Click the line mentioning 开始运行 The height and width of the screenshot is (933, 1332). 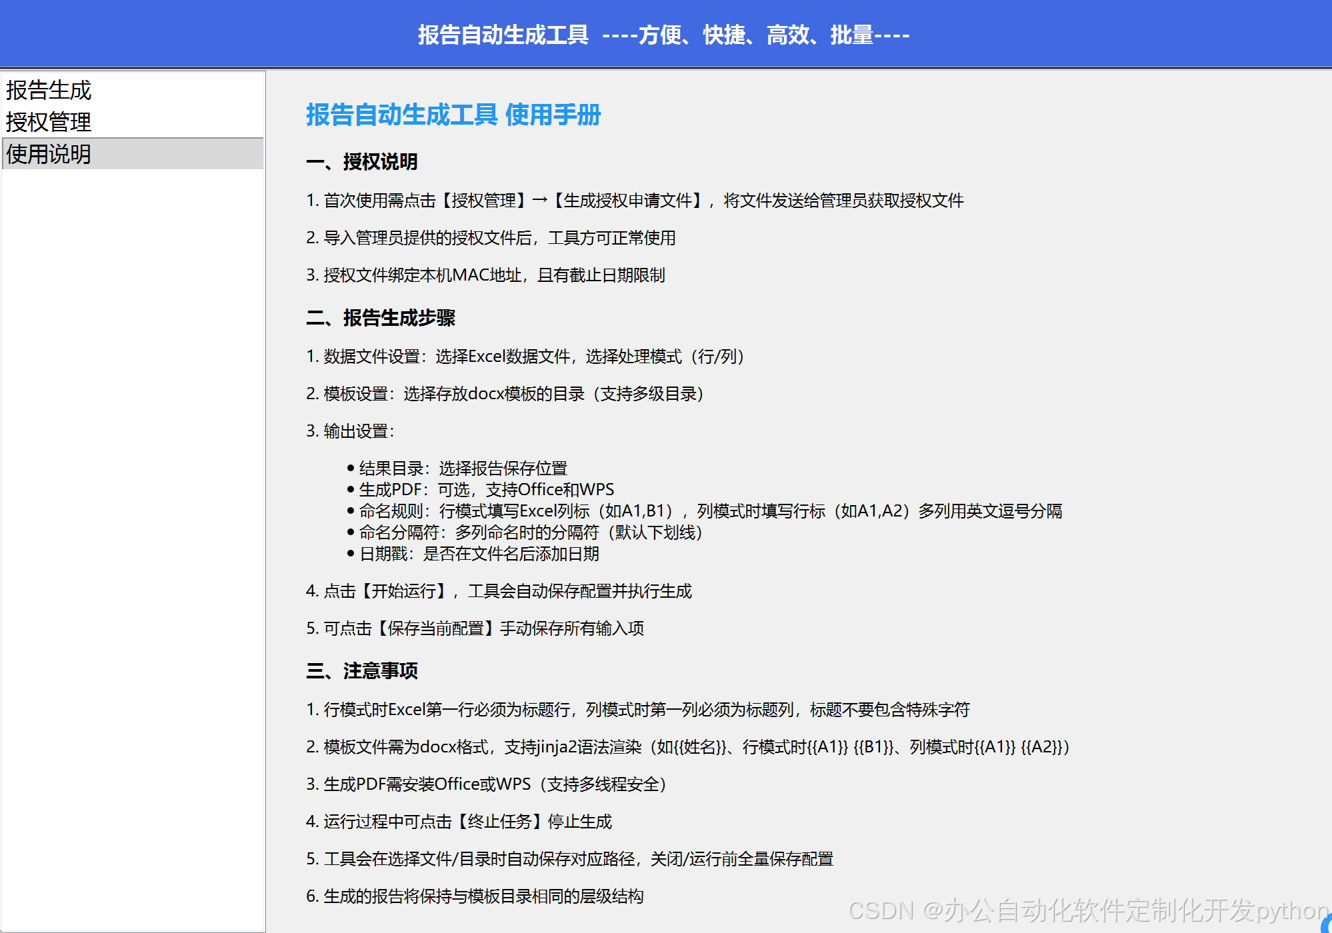coord(499,591)
